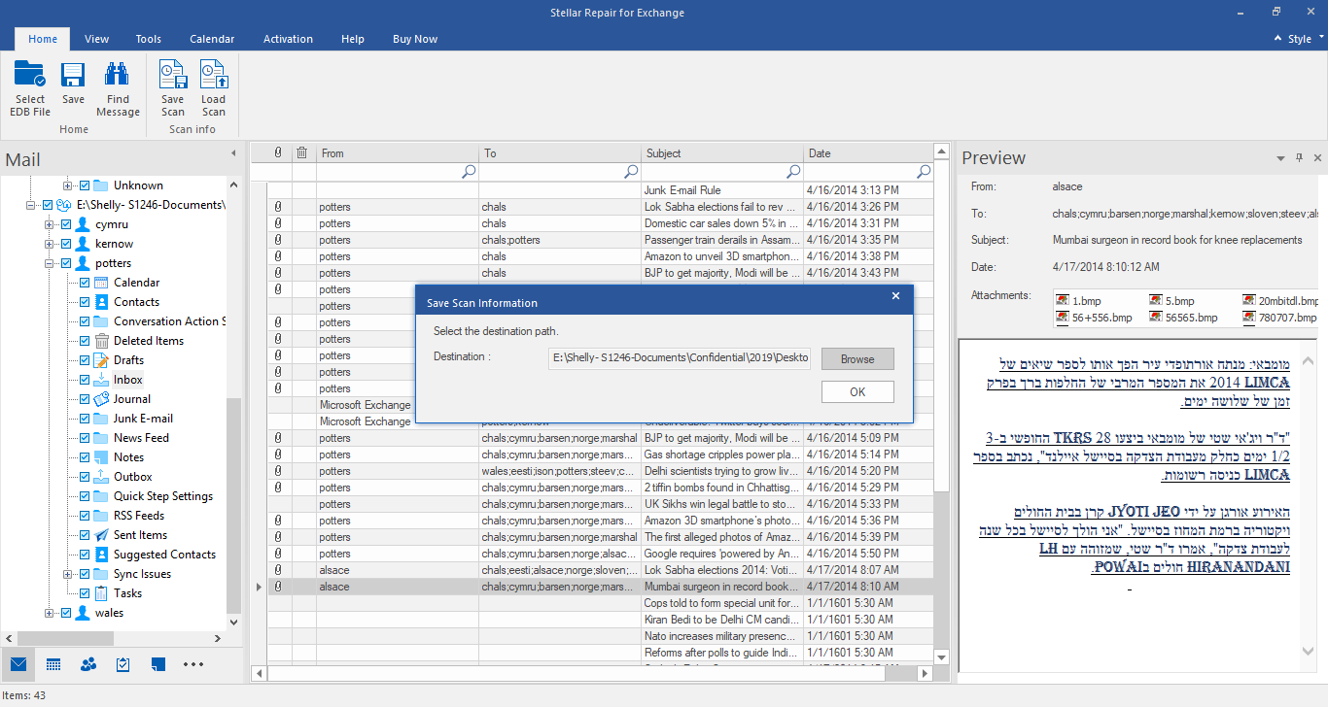
Task: Open the Style dropdown menu
Action: (x=1300, y=39)
